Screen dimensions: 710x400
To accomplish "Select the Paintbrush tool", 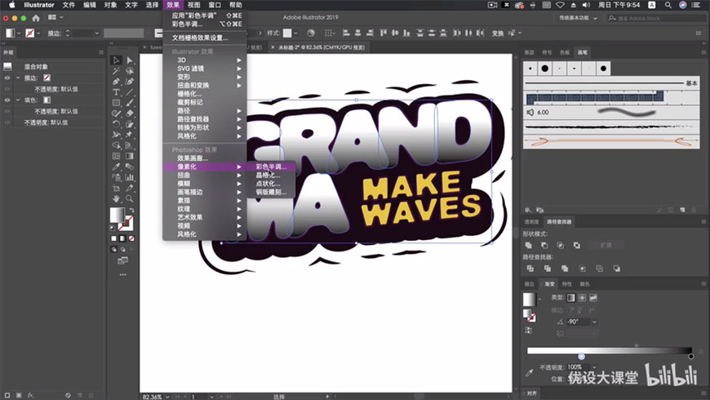I will pos(130,103).
